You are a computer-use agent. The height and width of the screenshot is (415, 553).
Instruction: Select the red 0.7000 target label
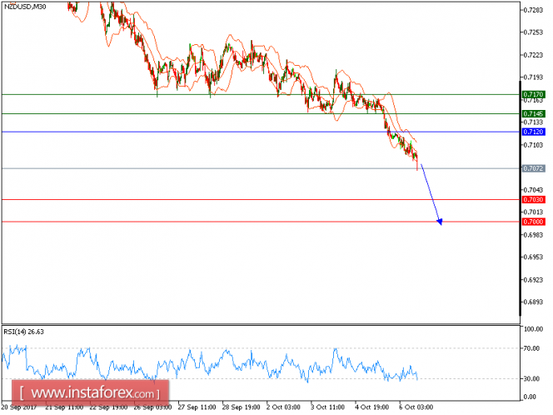pos(533,222)
